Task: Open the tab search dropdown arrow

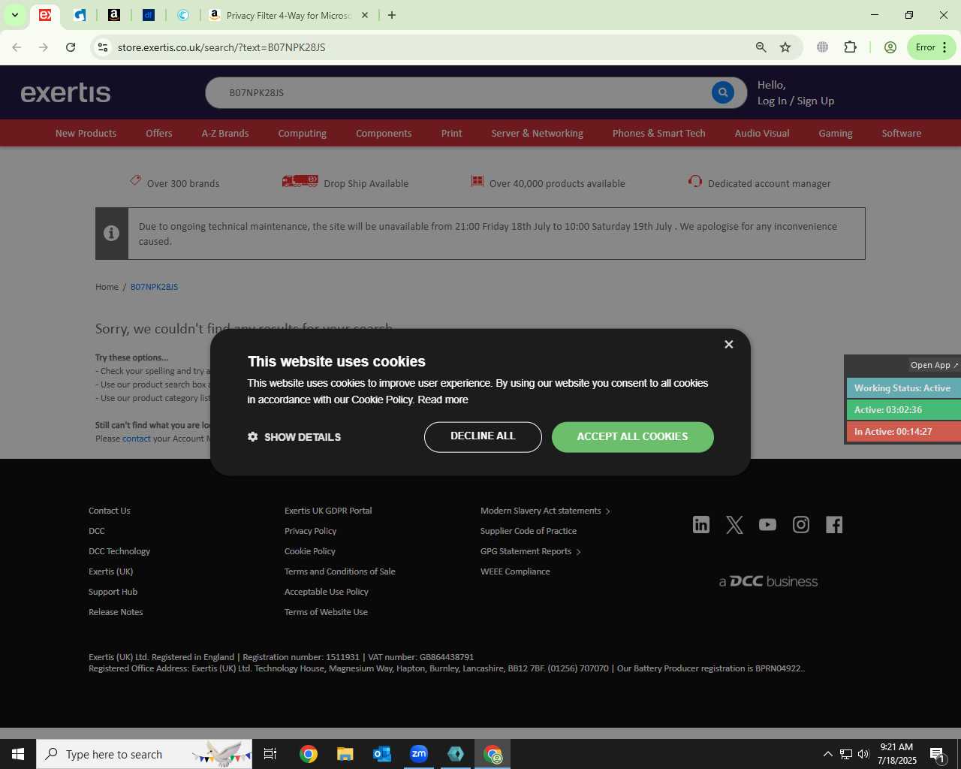Action: coord(14,15)
